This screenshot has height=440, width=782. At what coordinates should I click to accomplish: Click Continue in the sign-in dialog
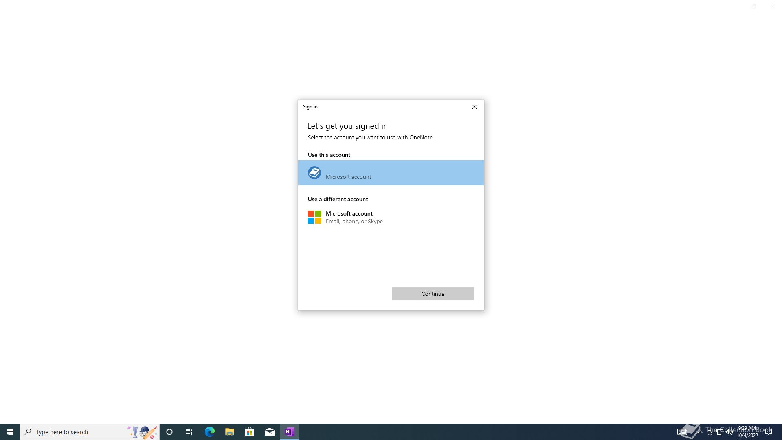[x=433, y=294]
